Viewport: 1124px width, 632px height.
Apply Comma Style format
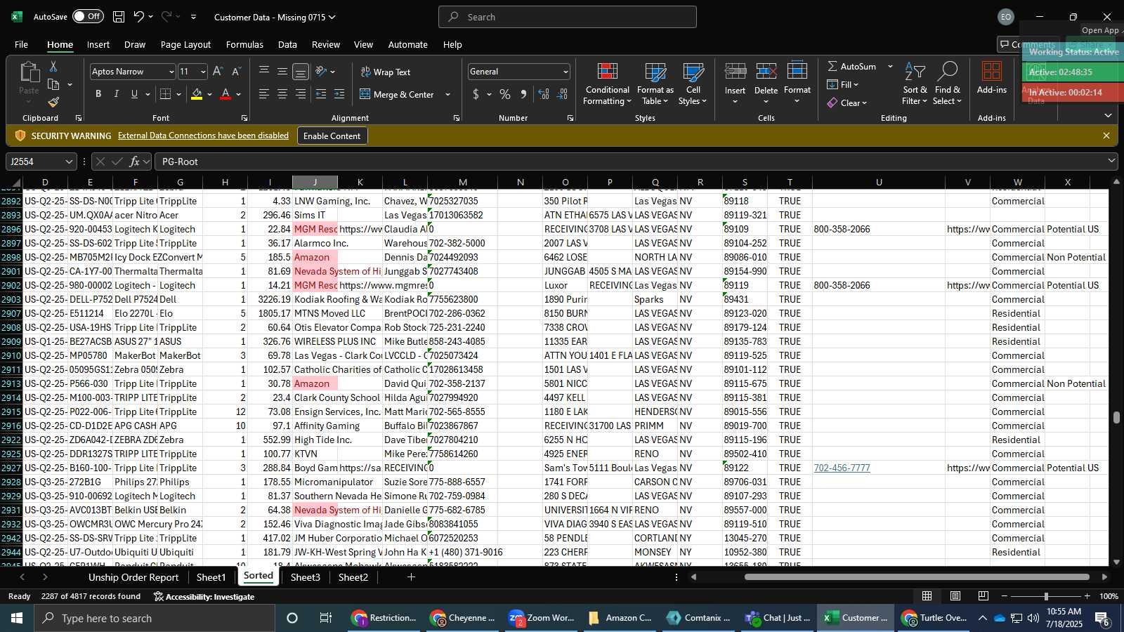(x=523, y=94)
